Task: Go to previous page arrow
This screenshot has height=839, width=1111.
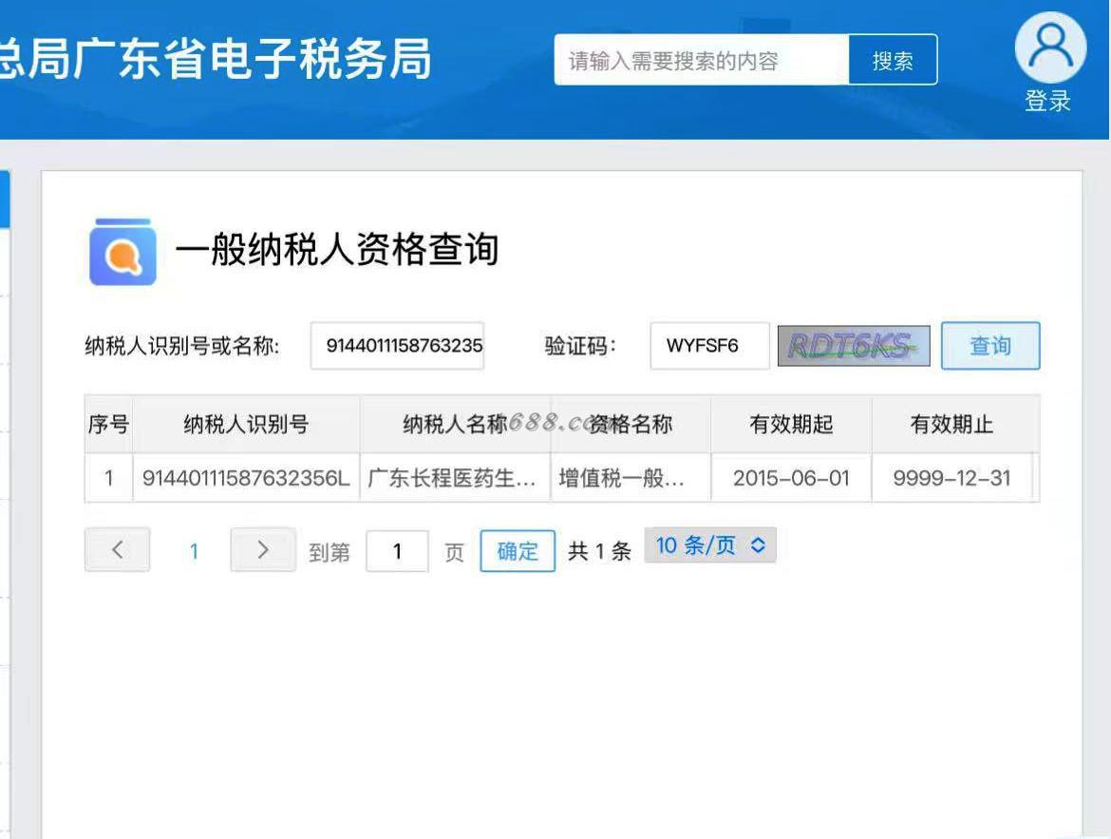Action: [x=117, y=549]
